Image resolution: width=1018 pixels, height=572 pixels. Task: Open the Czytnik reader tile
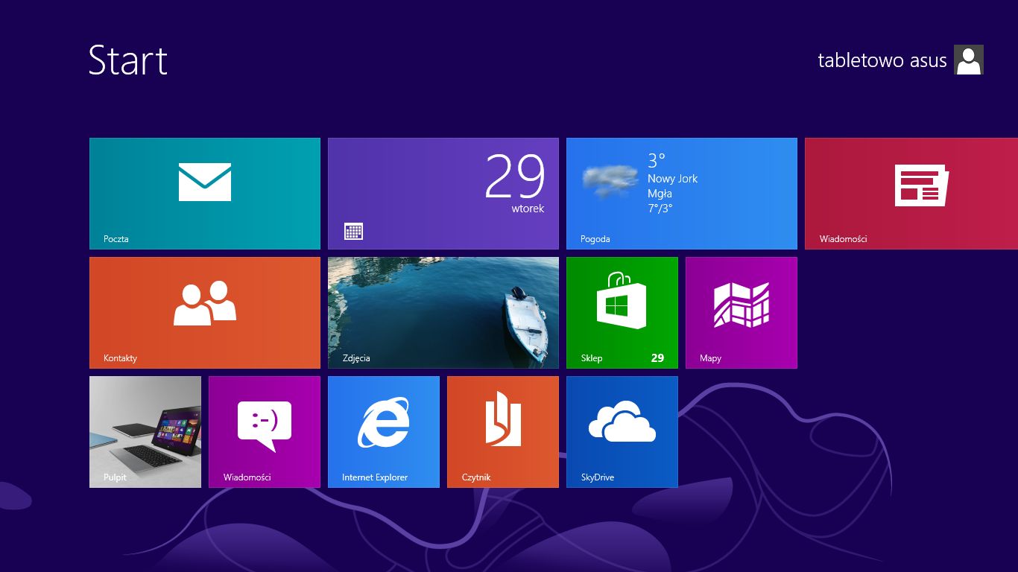[x=503, y=432]
